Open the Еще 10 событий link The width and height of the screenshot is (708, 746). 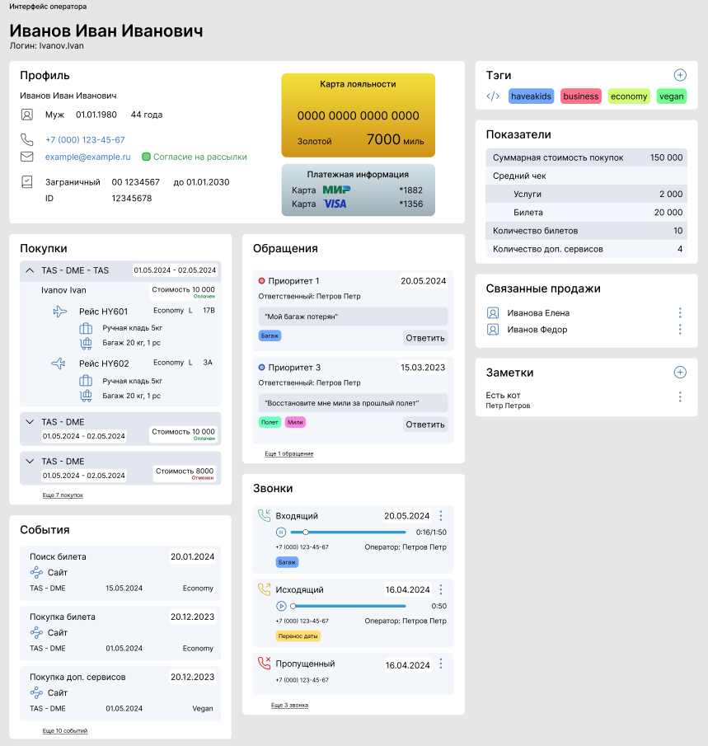[64, 730]
